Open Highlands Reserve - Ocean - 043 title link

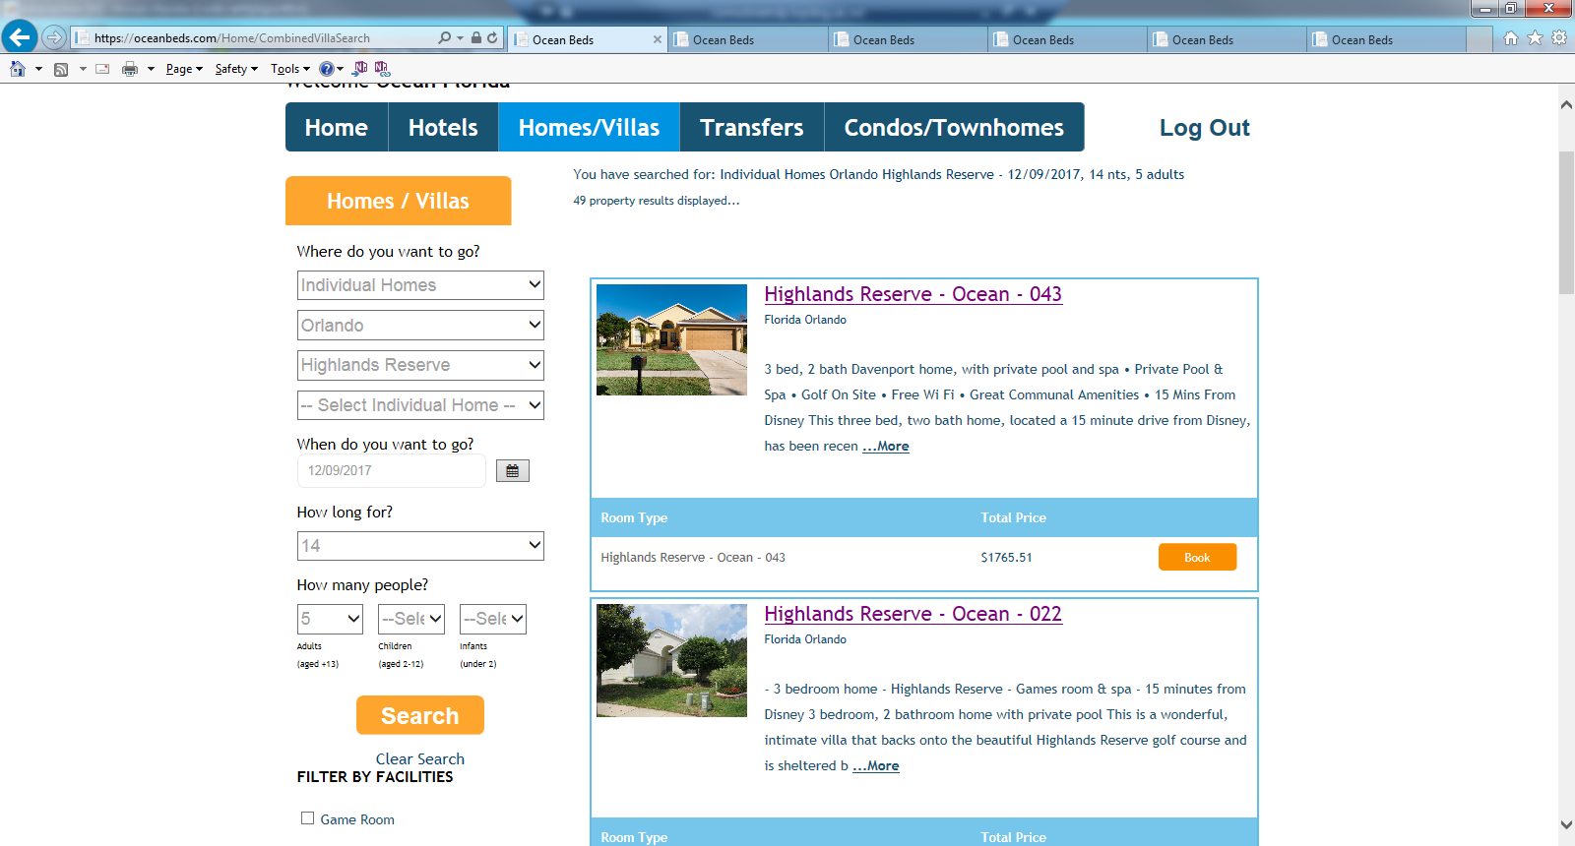913,294
